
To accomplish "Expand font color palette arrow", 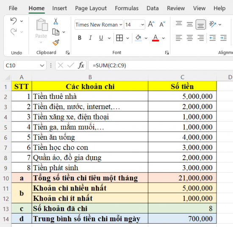I will coord(164,38).
